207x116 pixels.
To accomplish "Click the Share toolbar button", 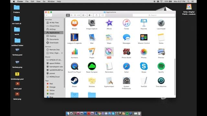I will pyautogui.click(x=96, y=15).
